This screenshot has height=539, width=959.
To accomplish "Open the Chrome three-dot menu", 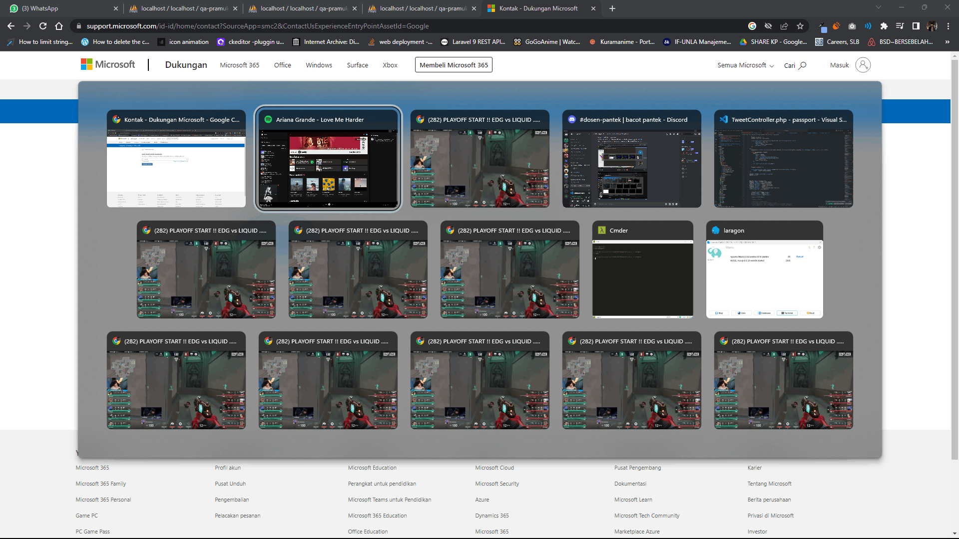I will (x=948, y=26).
